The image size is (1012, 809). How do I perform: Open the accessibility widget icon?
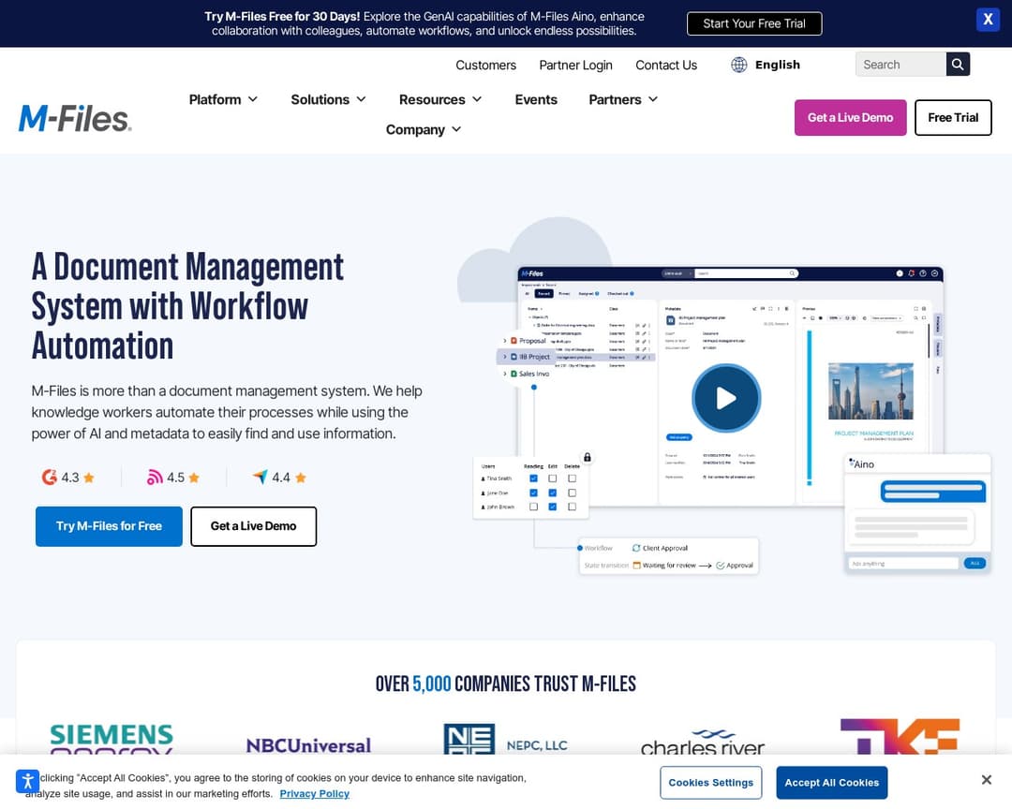click(x=28, y=781)
